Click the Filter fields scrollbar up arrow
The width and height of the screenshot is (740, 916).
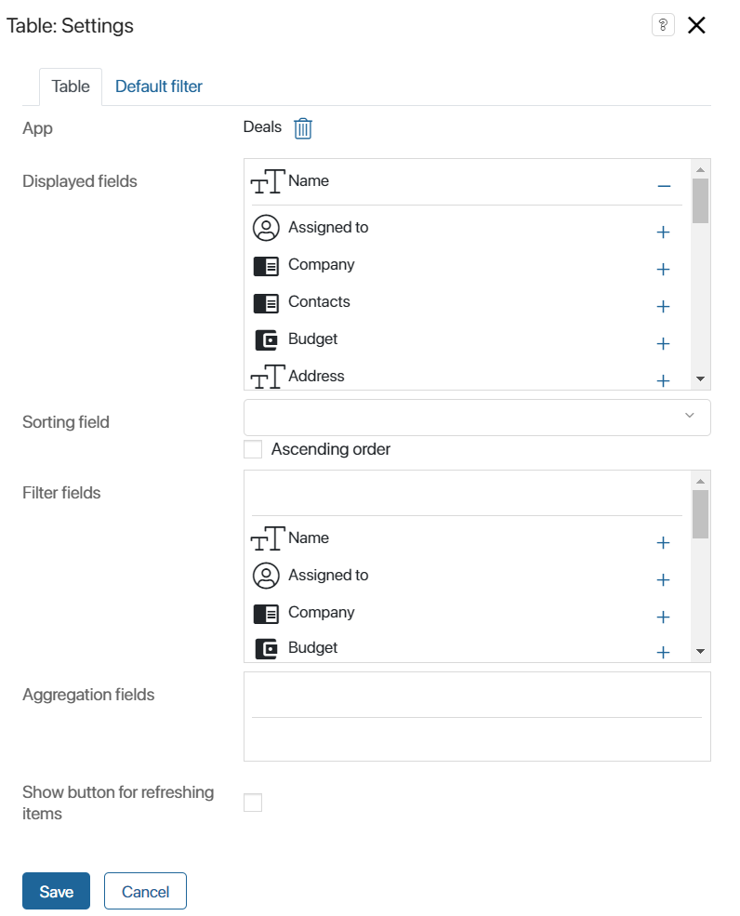700,481
